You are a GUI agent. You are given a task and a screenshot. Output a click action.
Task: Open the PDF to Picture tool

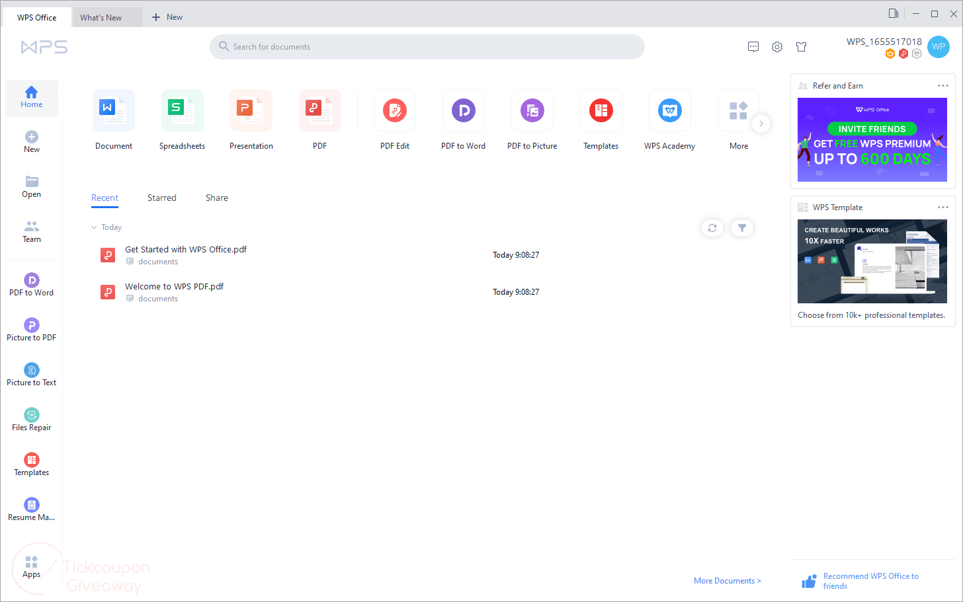point(532,120)
